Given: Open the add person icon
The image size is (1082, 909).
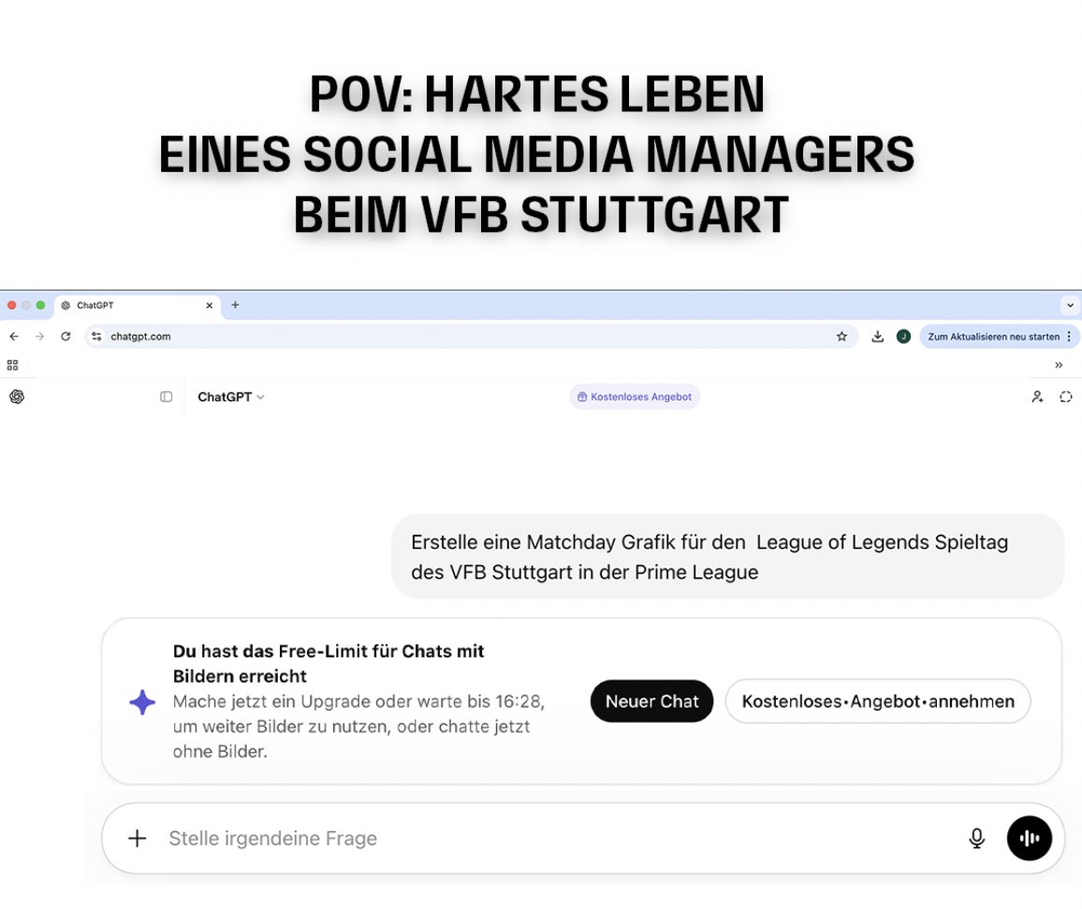Looking at the screenshot, I should coord(1036,397).
